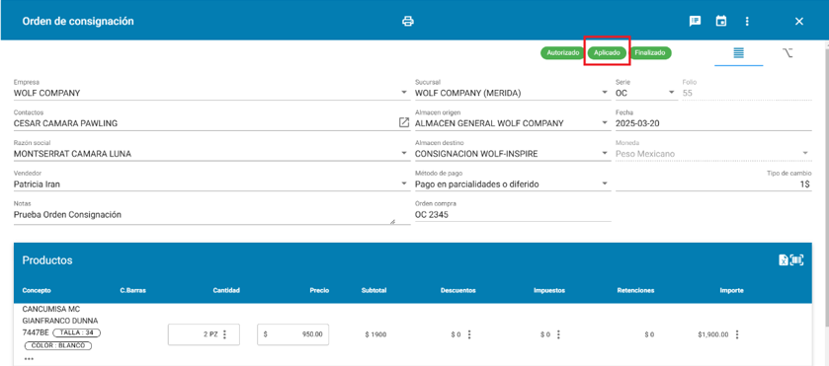Click the Retenciones column header

coord(635,290)
